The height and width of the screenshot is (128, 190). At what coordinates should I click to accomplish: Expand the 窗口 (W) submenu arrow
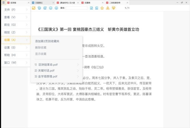click(27, 63)
